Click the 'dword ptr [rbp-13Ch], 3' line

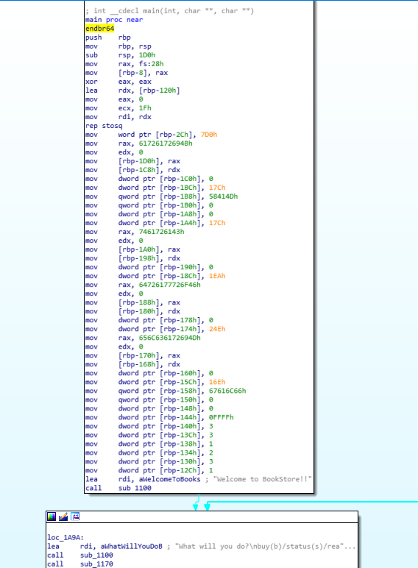[x=149, y=435]
